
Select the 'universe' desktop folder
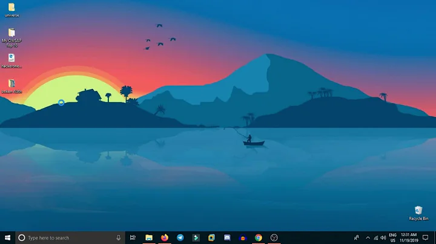click(x=12, y=10)
